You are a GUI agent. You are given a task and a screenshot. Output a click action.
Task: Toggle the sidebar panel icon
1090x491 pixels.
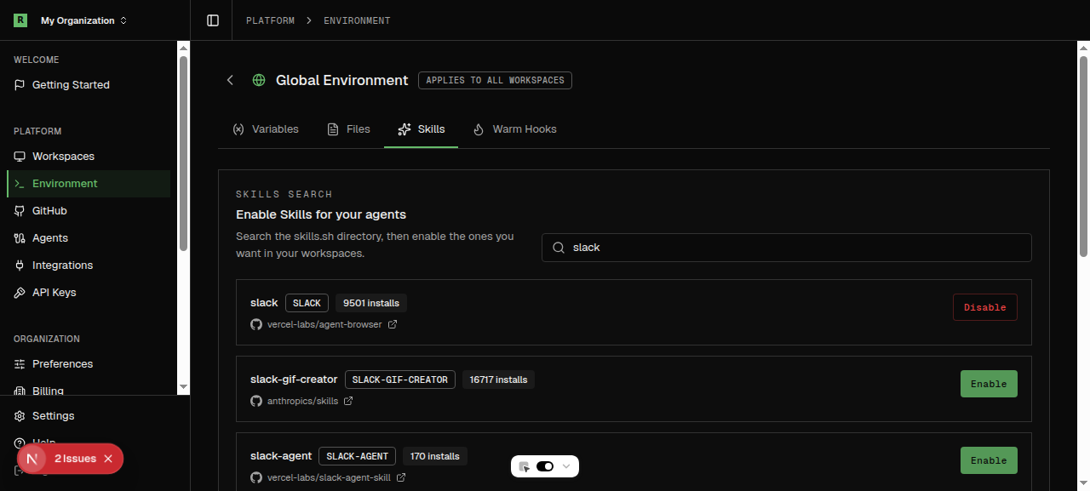tap(213, 20)
